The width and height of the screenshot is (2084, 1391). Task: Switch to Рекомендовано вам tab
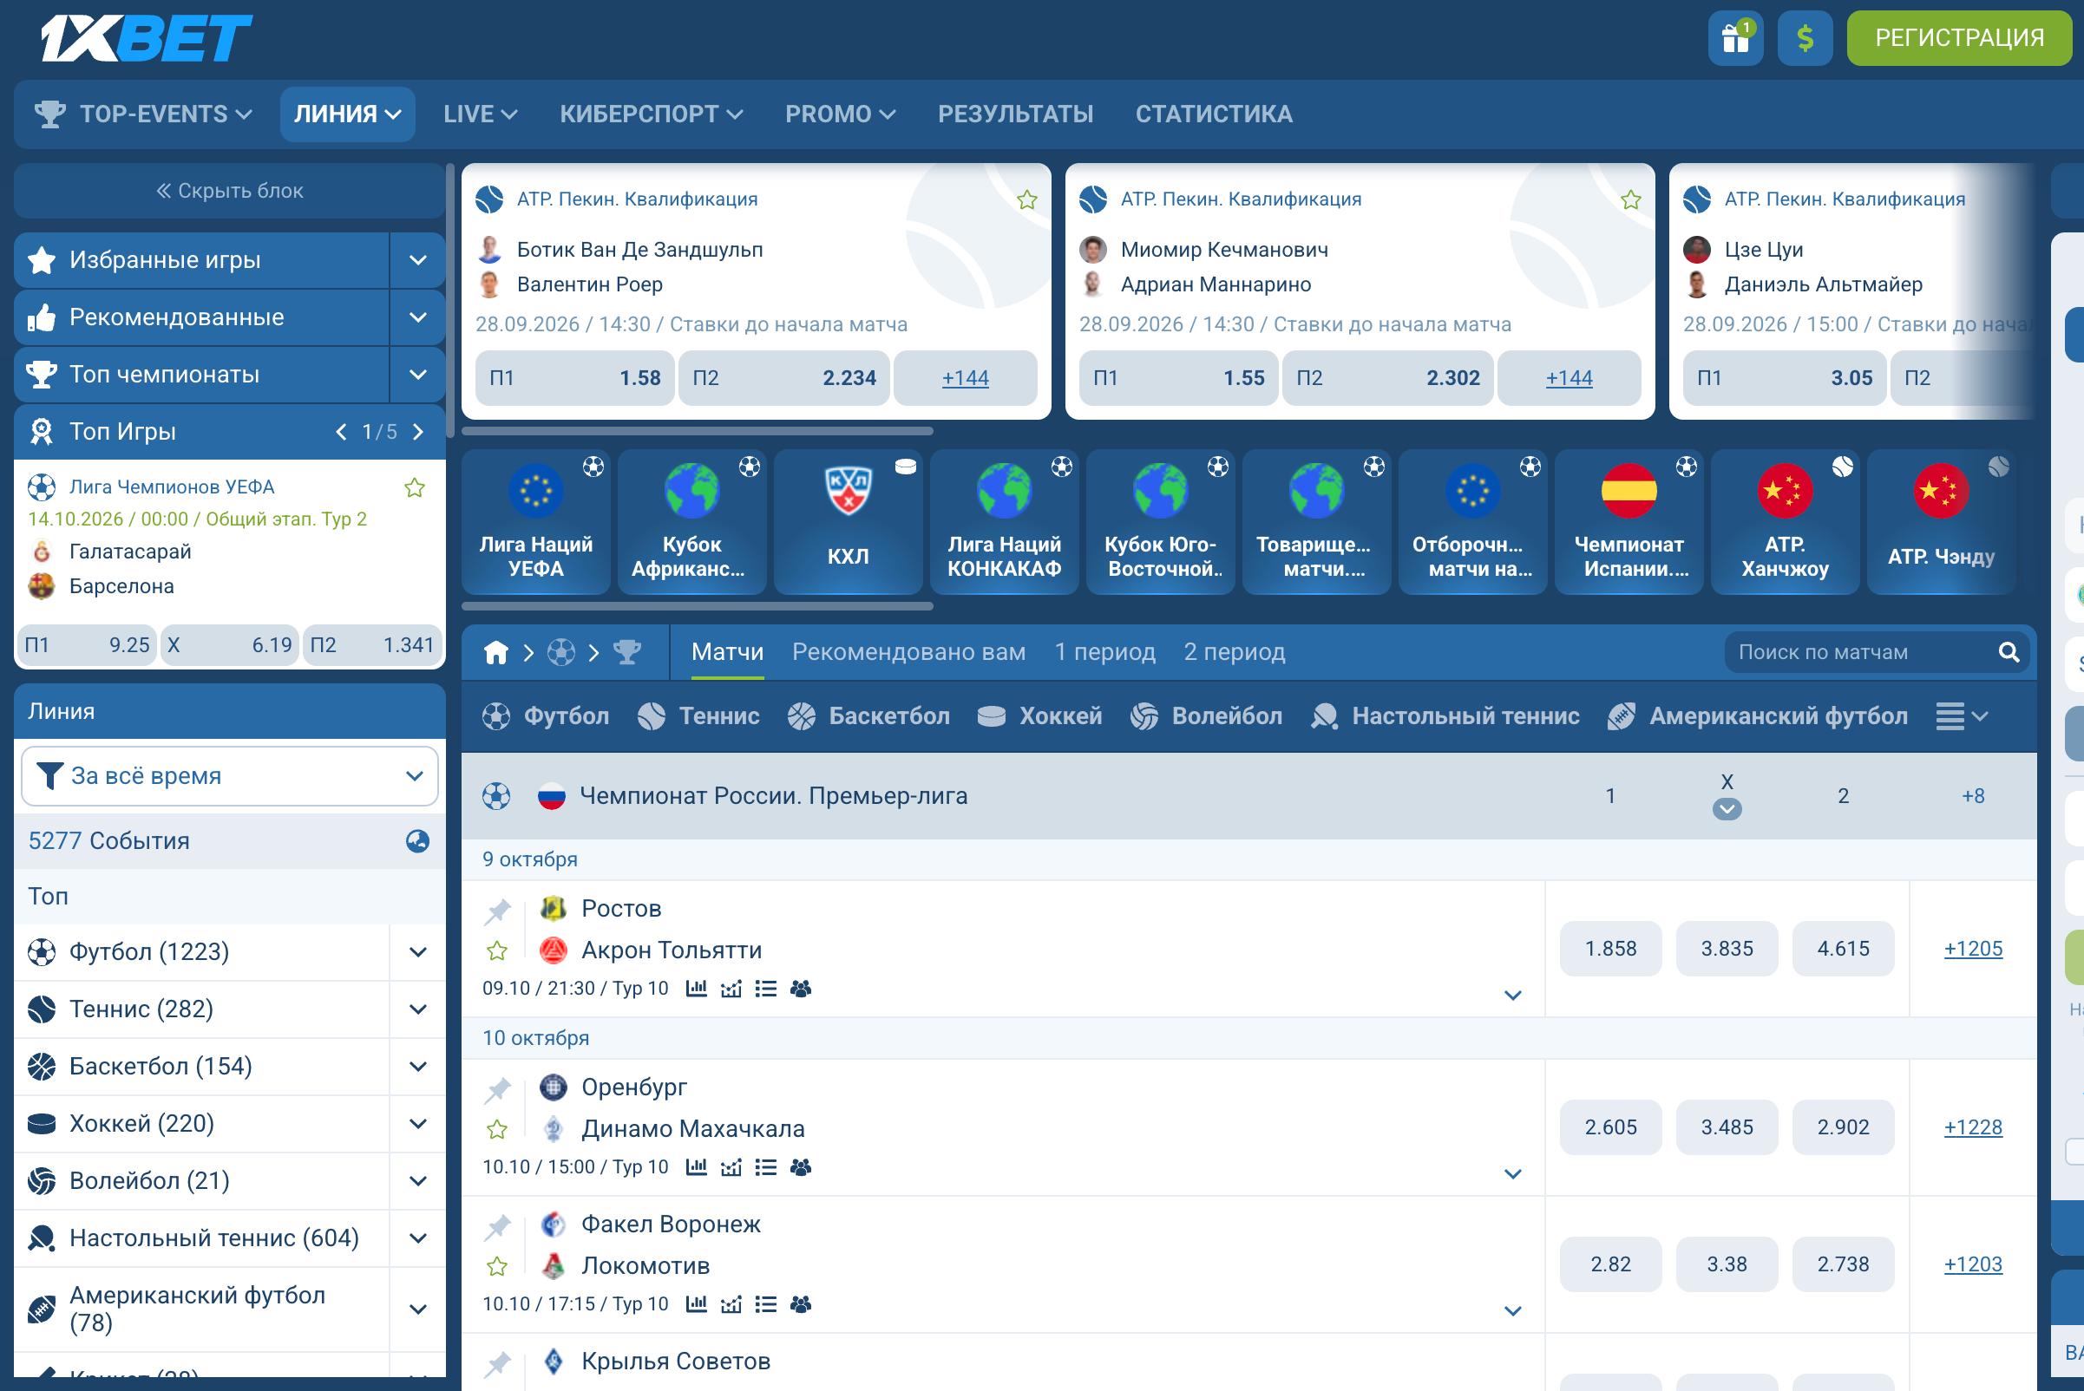click(908, 653)
